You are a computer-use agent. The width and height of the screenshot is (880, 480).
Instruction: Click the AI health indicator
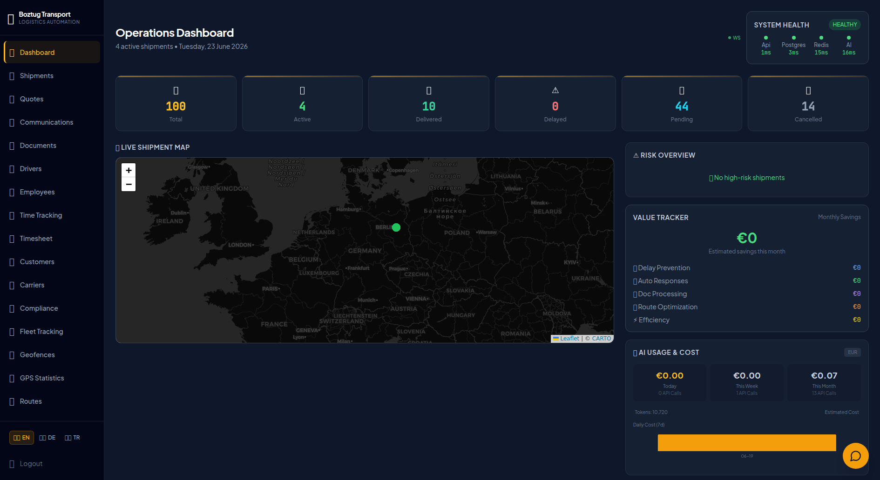coord(849,45)
